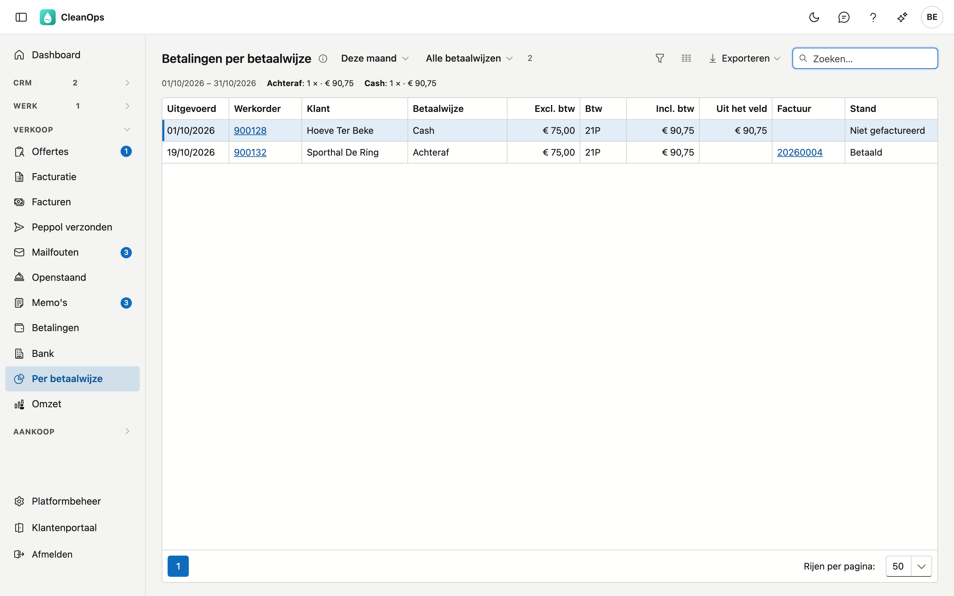This screenshot has width=954, height=596.
Task: Open help question mark icon
Action: pyautogui.click(x=873, y=17)
